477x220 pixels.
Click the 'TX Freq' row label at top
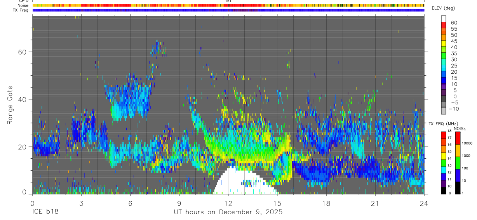coord(21,10)
